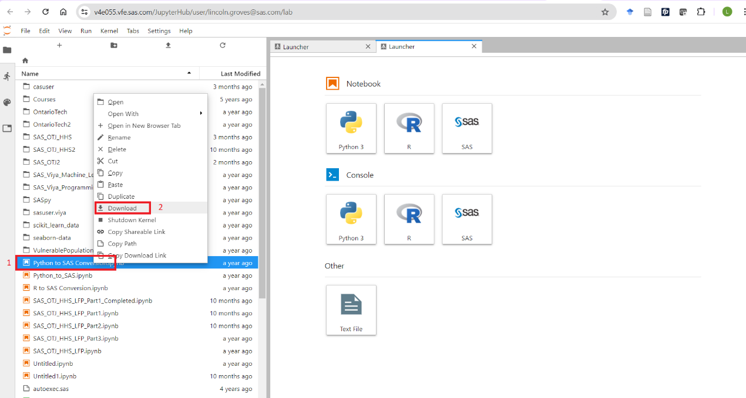Launch a SAS console from the Launcher
Viewport: 746px width, 398px height.
(467, 219)
